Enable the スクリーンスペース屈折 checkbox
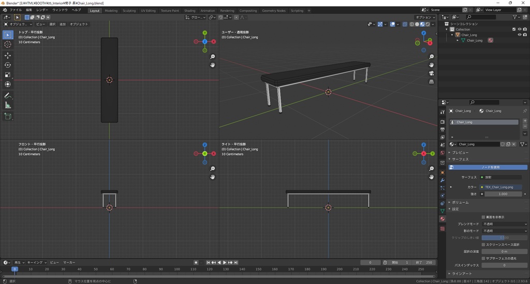Screen dimensions: 530x284 coord(483,244)
